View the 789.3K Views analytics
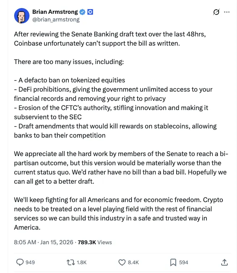Viewport: 237px width, 273px height. tap(95, 242)
